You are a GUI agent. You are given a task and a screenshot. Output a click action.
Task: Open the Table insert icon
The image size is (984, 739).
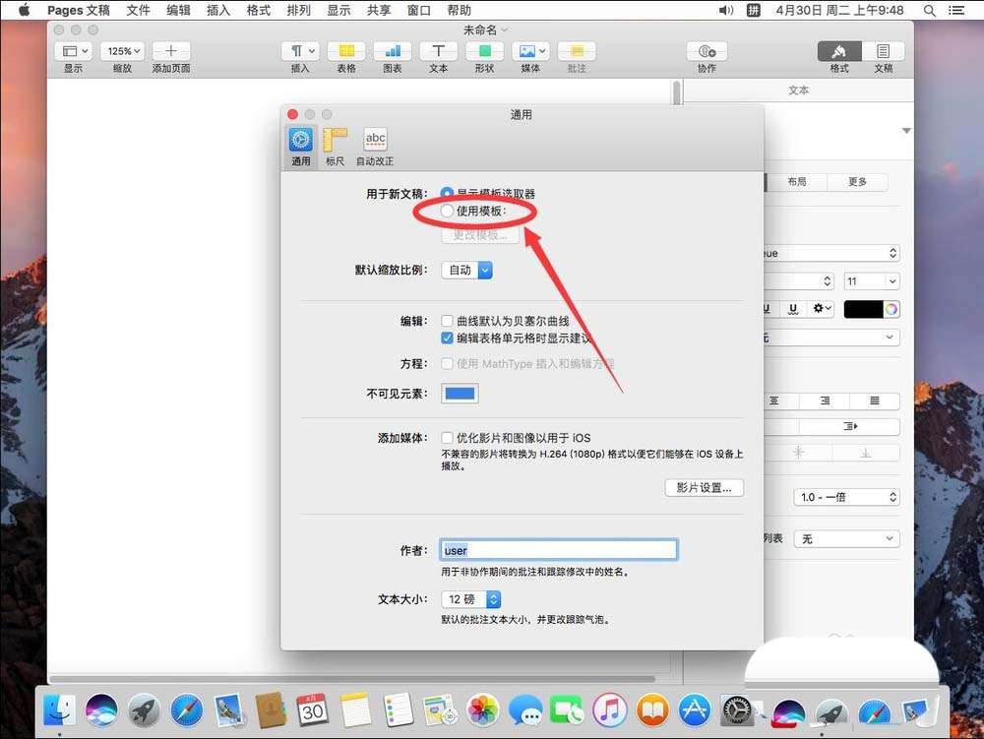tap(346, 51)
